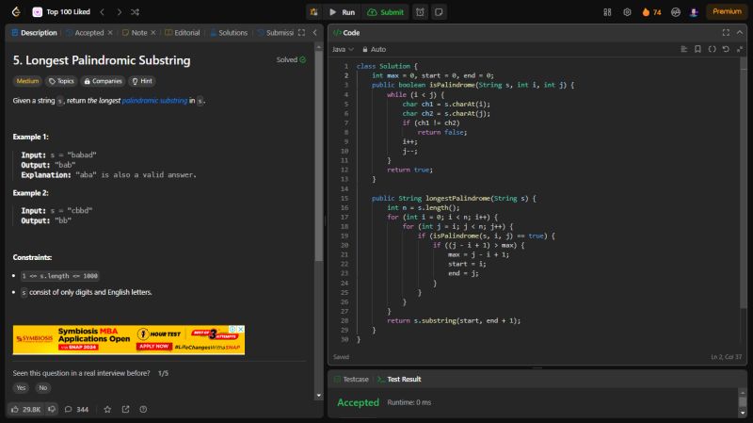Go to the previous problem arrow

[x=103, y=12]
